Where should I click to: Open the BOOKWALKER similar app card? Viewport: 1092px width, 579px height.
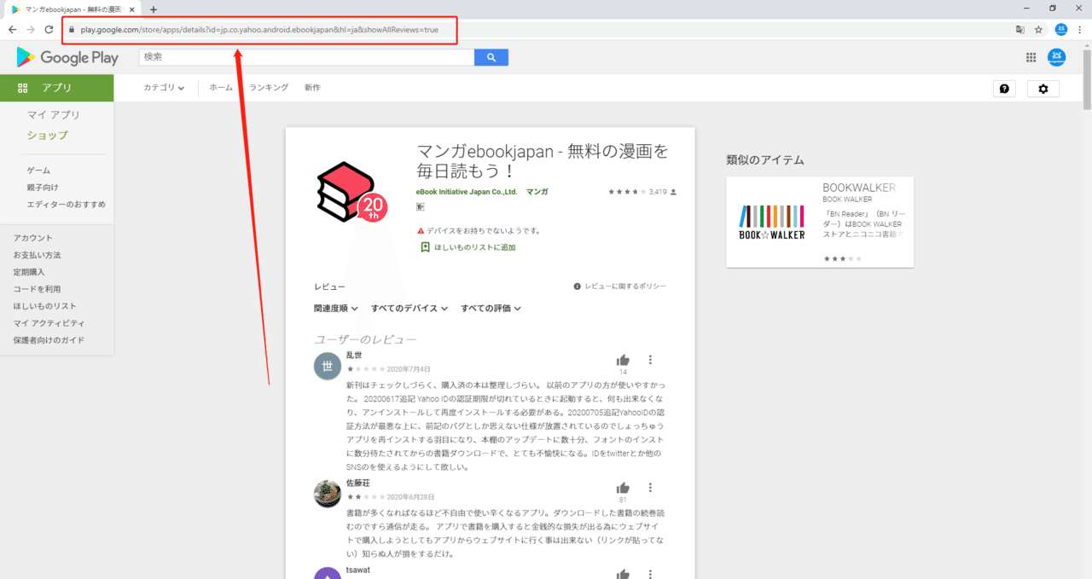[x=820, y=222]
